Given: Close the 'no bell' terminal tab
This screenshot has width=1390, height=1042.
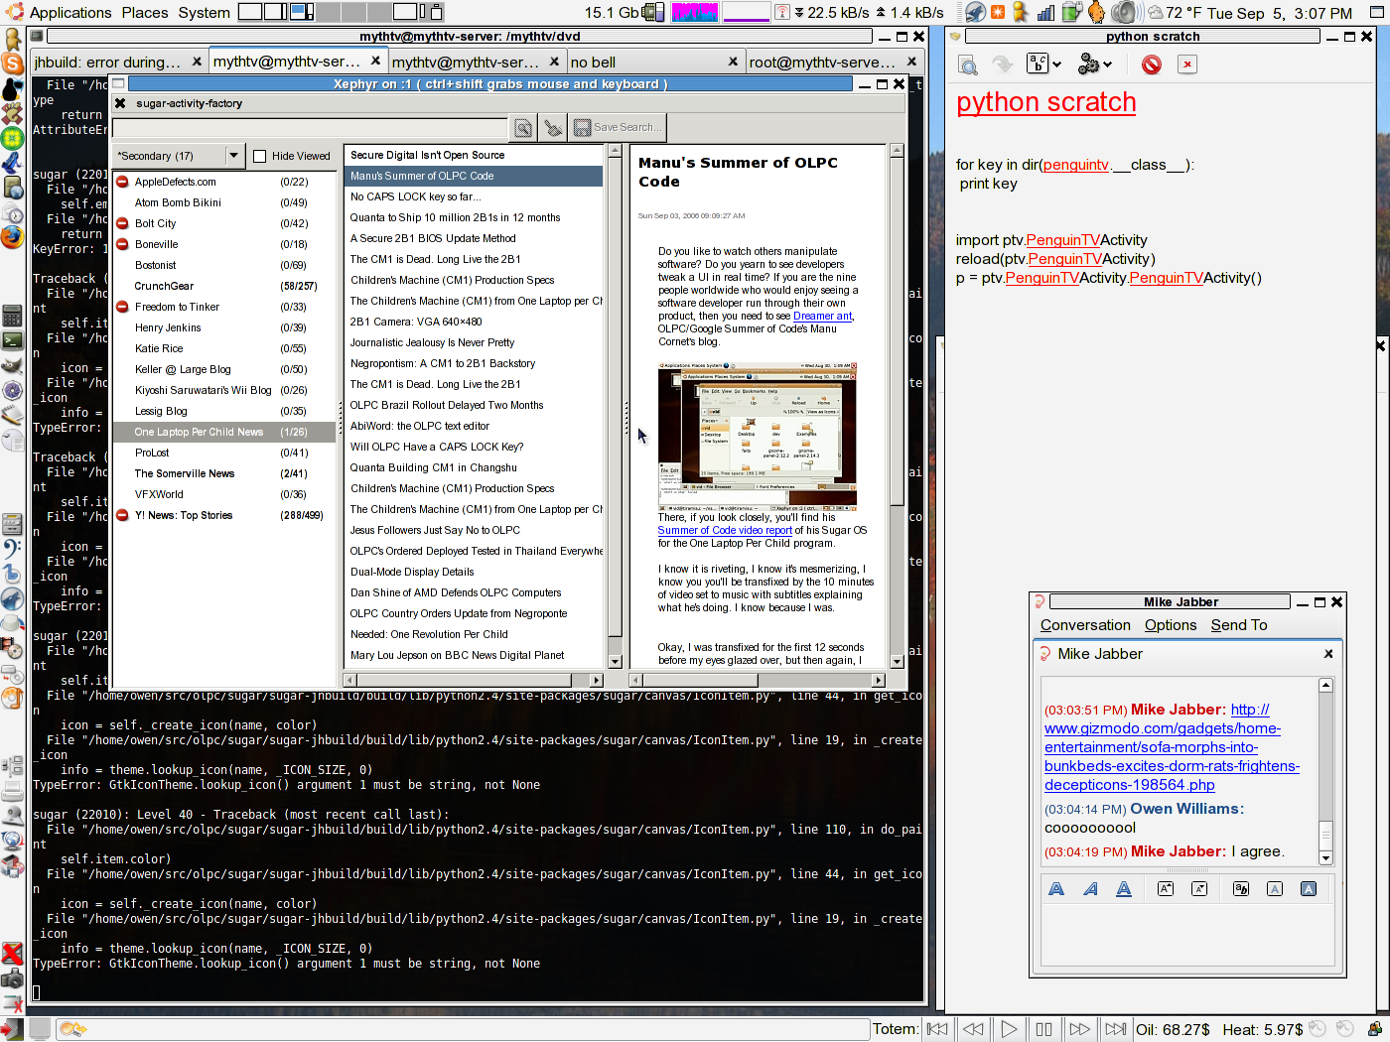Looking at the screenshot, I should 733,62.
